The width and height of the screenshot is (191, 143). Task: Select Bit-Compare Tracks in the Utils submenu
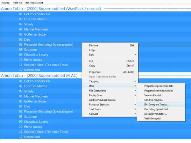pos(156,104)
